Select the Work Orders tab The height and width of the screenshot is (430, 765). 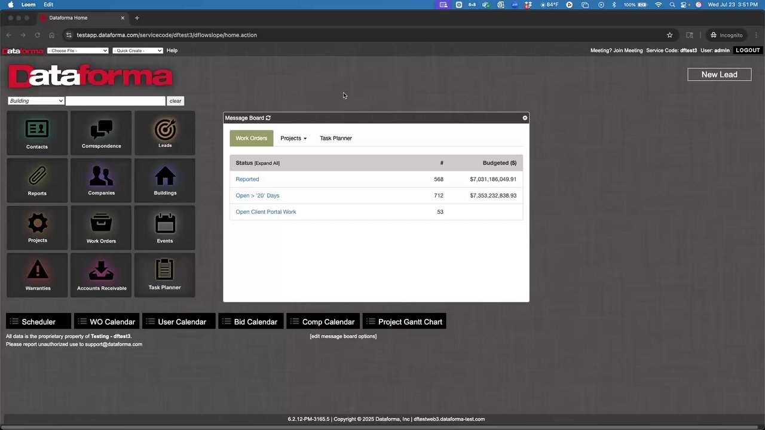click(251, 138)
